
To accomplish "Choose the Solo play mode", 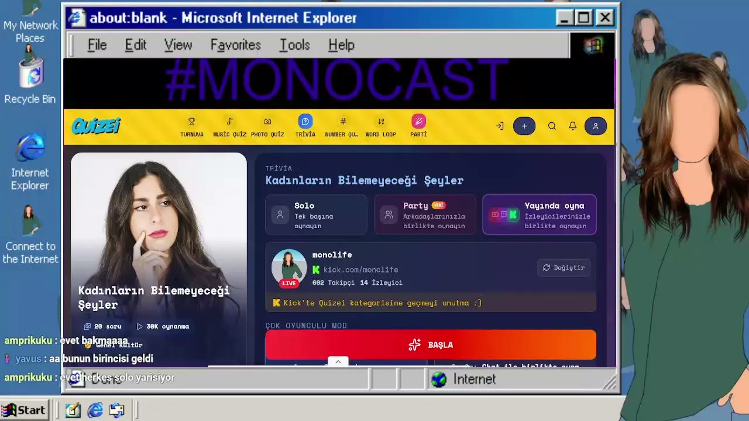I will (x=317, y=215).
